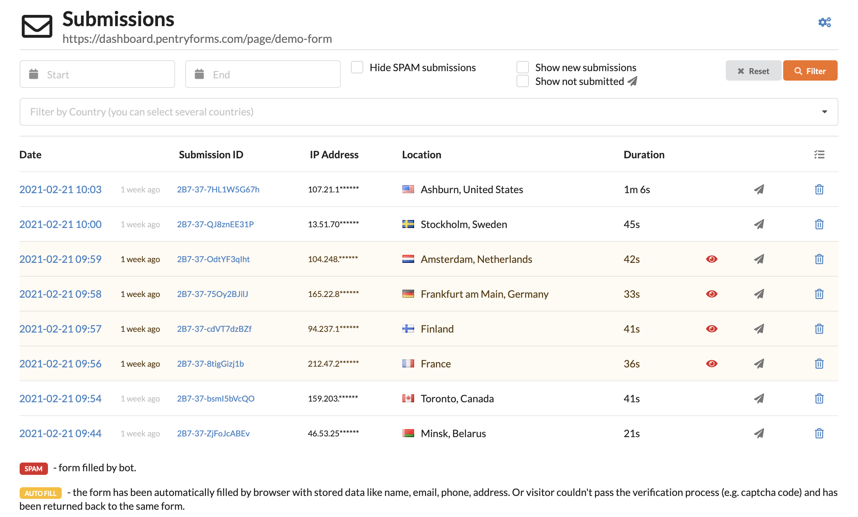Delete the Ashburn, United States submission
This screenshot has height=517, width=858.
(x=819, y=190)
